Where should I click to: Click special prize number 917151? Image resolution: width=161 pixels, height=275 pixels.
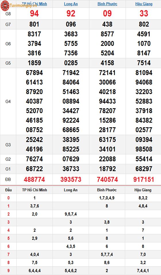tap(144, 179)
